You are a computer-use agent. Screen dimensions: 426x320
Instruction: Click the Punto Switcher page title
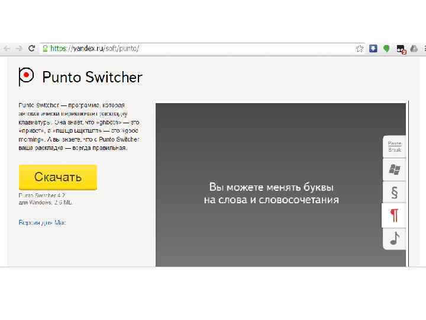point(92,77)
